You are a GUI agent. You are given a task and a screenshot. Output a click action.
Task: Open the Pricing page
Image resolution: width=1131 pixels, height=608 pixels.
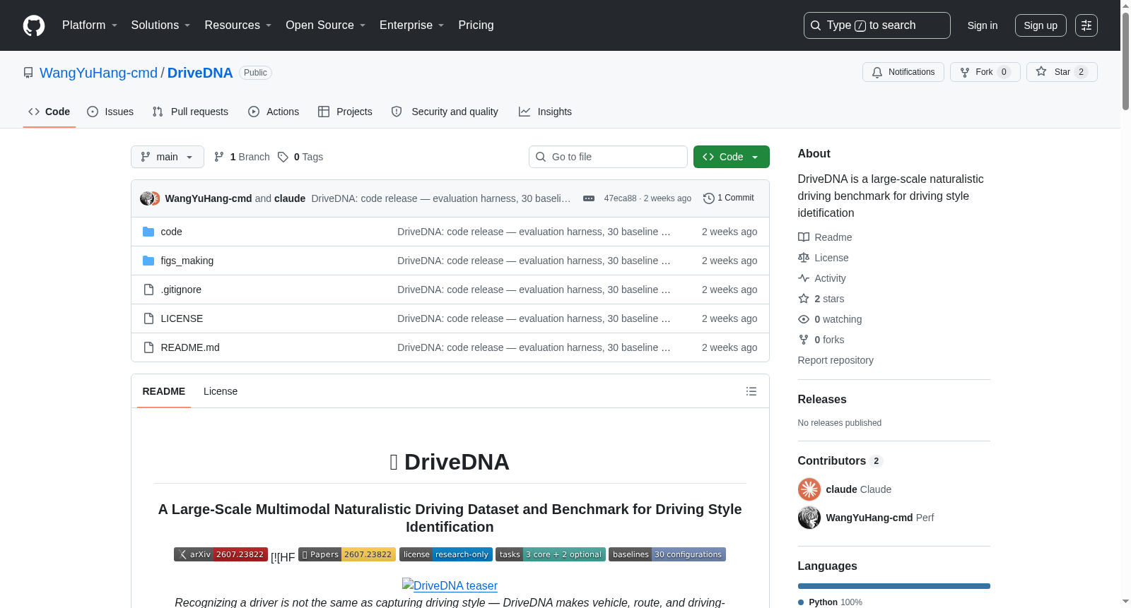(x=476, y=25)
